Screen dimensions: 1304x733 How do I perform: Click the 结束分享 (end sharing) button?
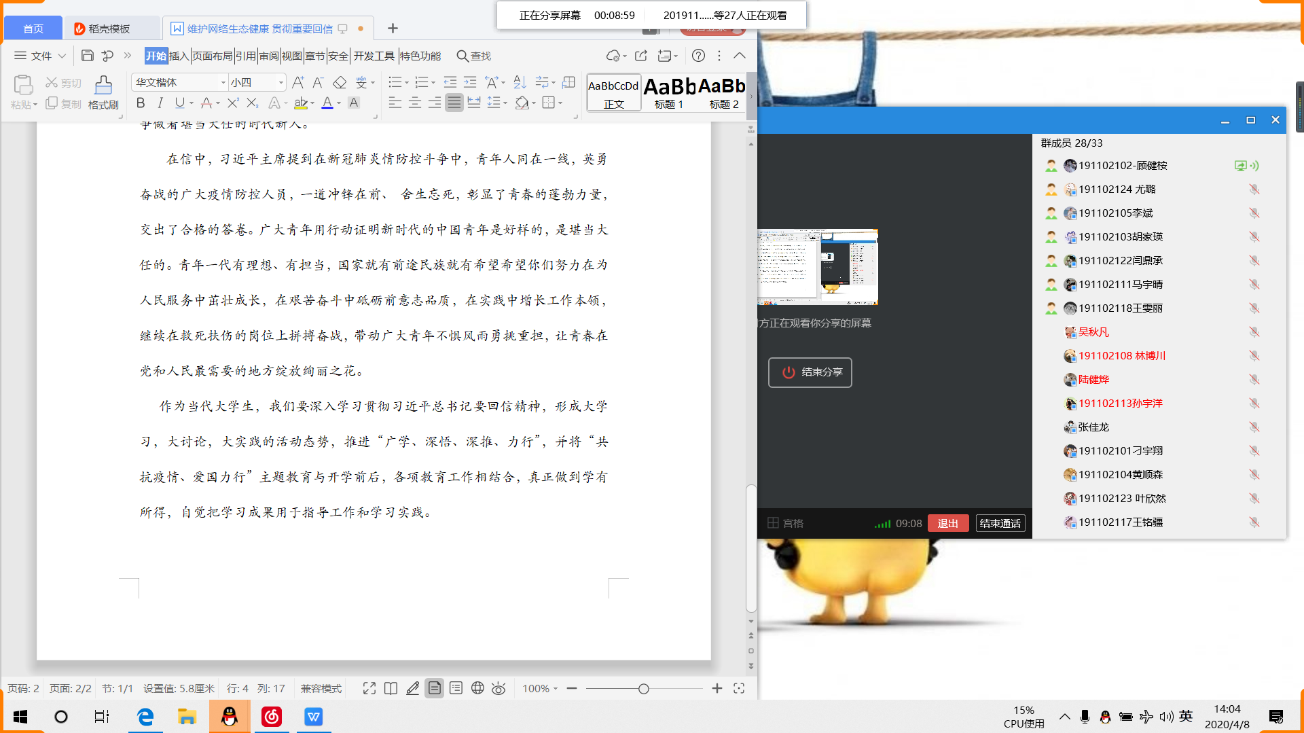810,372
